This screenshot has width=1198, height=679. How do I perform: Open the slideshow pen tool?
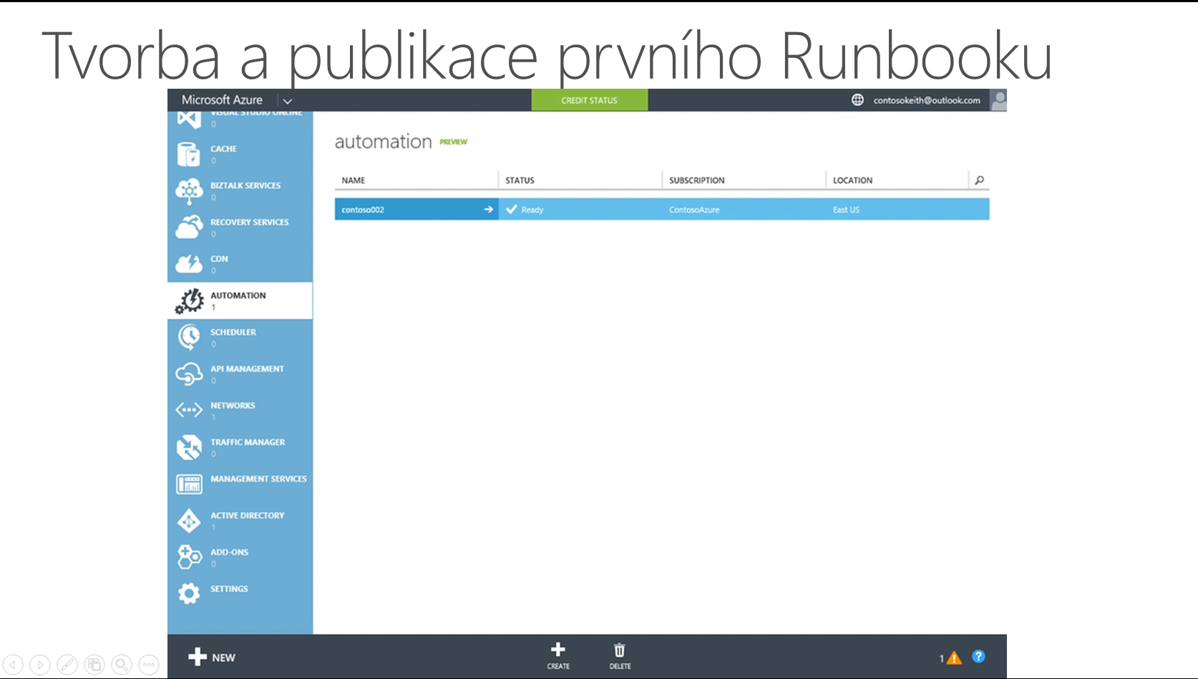67,665
